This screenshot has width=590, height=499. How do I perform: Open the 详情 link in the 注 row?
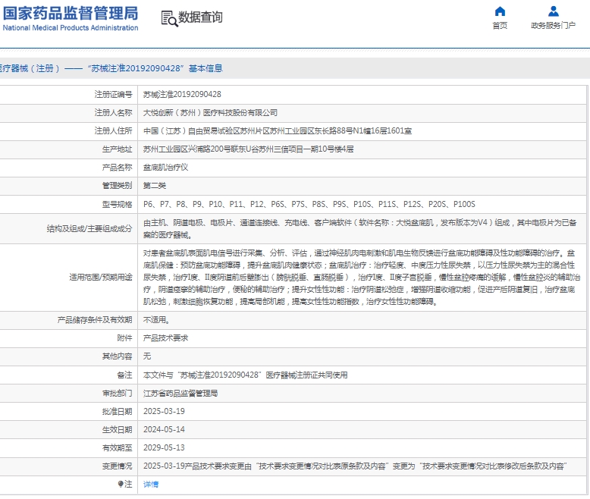pyautogui.click(x=151, y=485)
